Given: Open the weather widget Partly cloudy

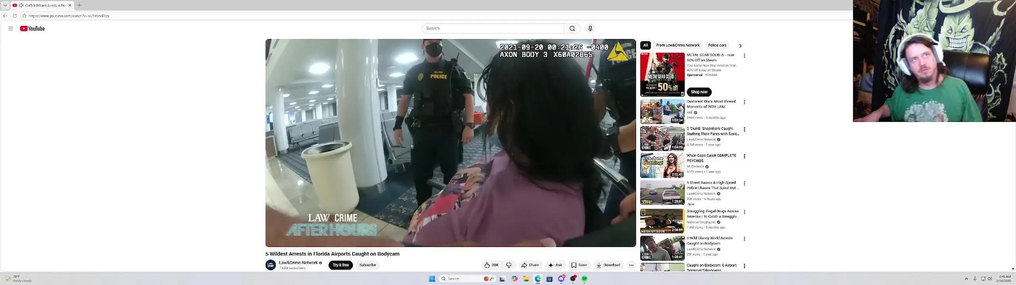Looking at the screenshot, I should coord(18,279).
